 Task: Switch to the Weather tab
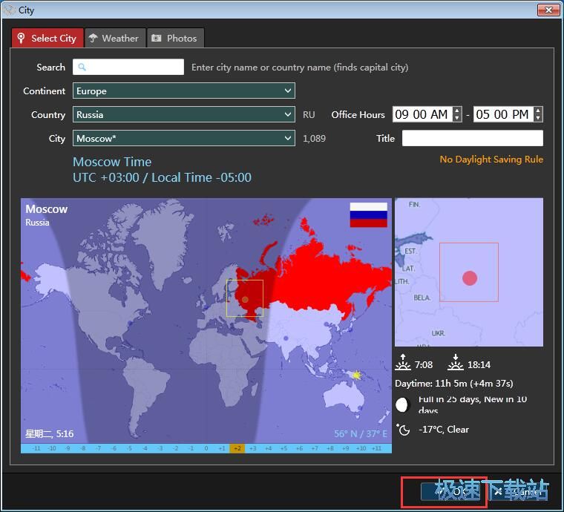(x=113, y=38)
